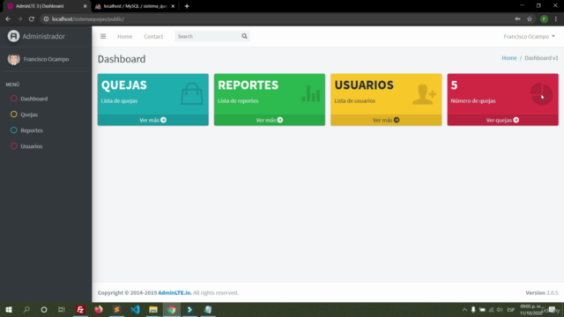
Task: Open Visual Studio Code from taskbar
Action: coord(135,309)
